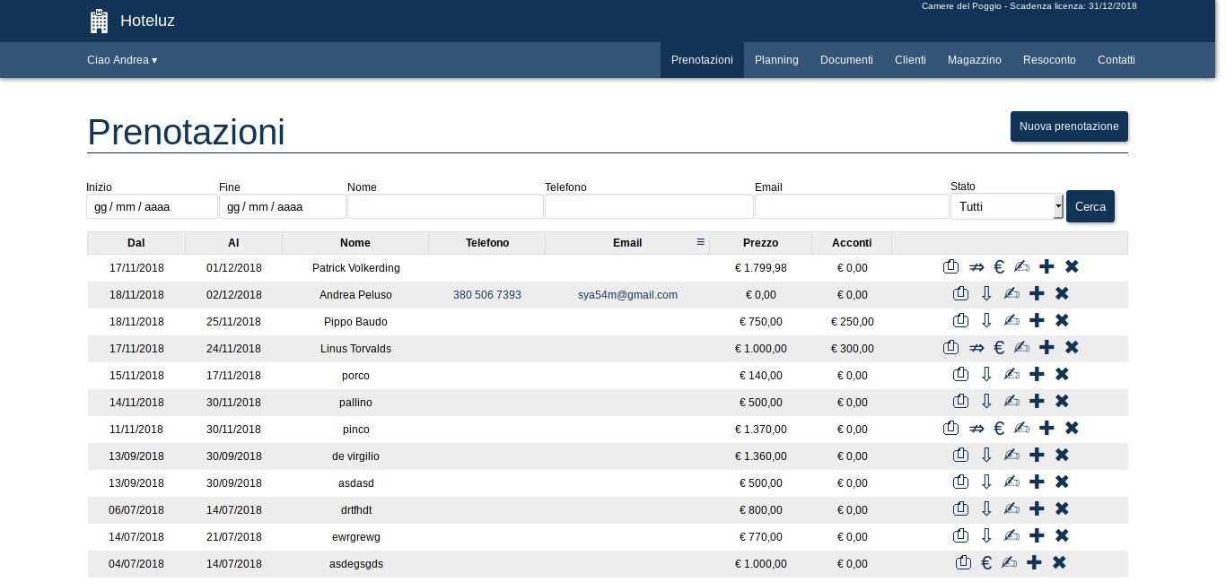
Task: Delete the de virgilio booking with the X icon
Action: click(1062, 456)
